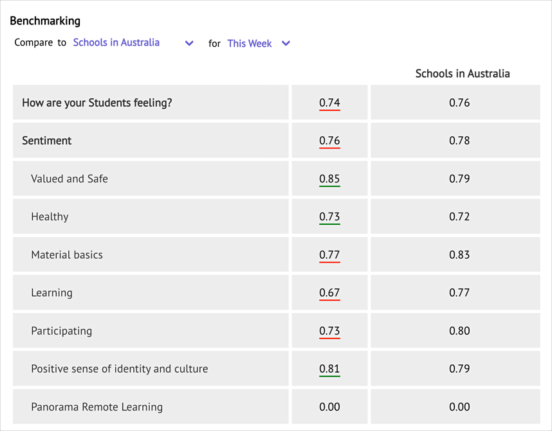Click the Positive sense of identity label

coord(119,369)
